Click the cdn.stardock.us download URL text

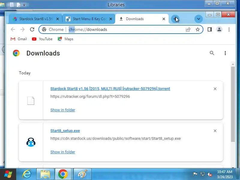click(x=115, y=139)
